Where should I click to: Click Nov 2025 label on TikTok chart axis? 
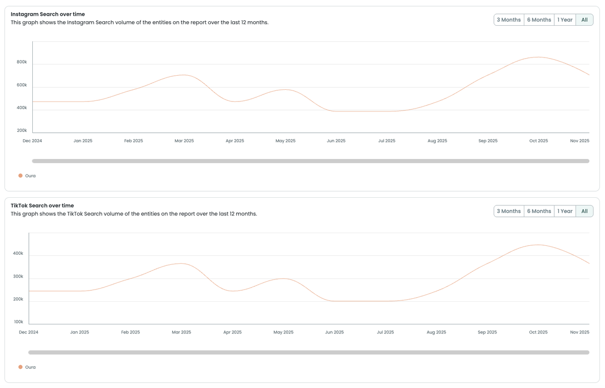click(580, 332)
